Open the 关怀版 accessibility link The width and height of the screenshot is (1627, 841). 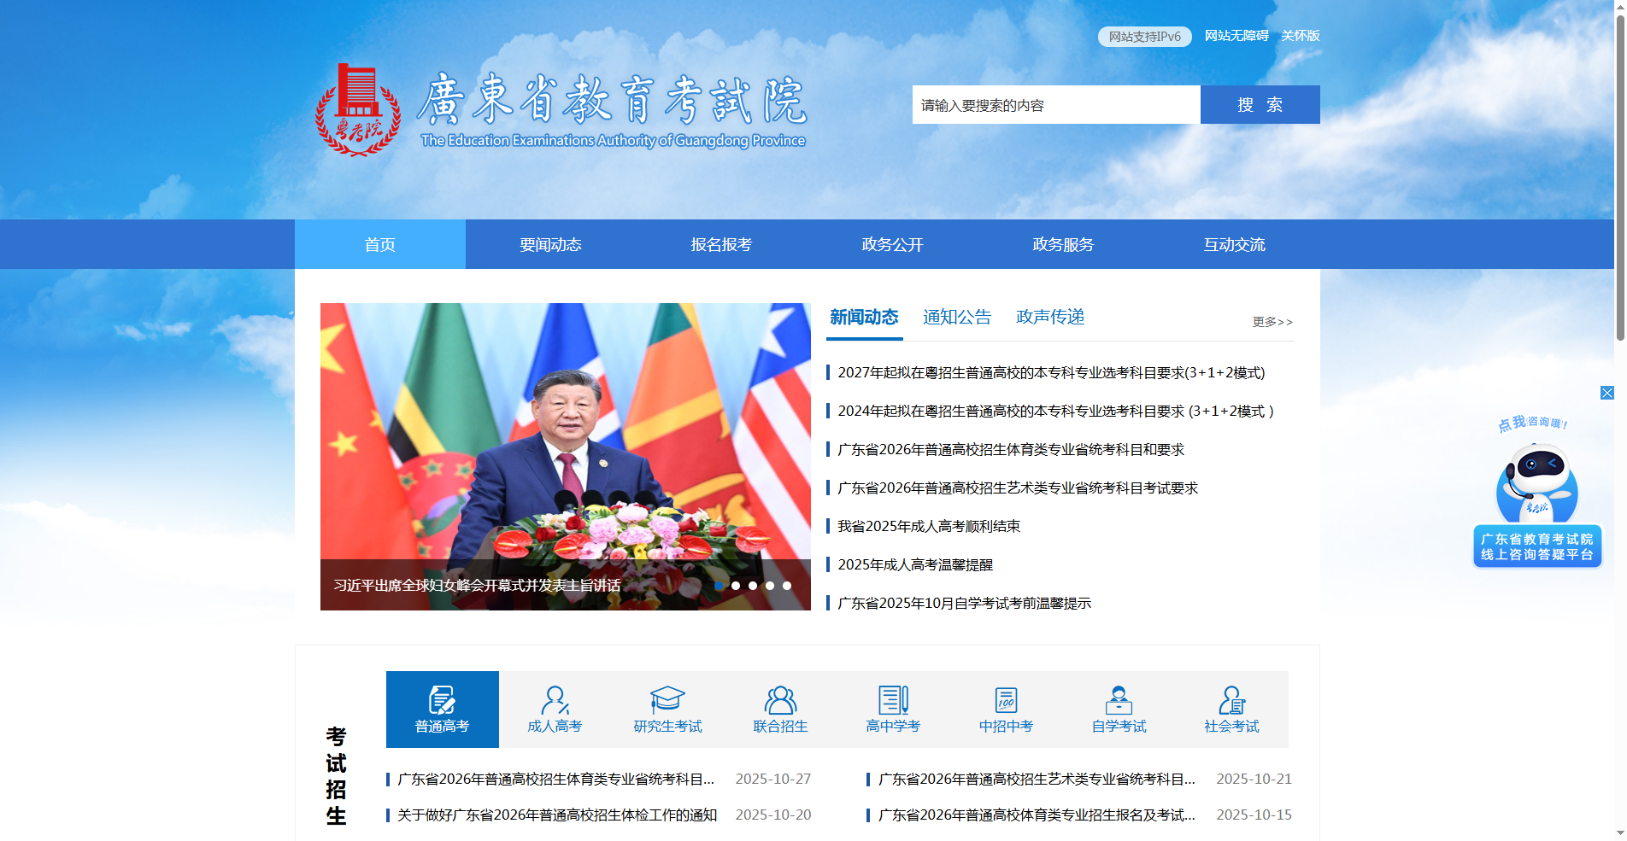(x=1300, y=36)
